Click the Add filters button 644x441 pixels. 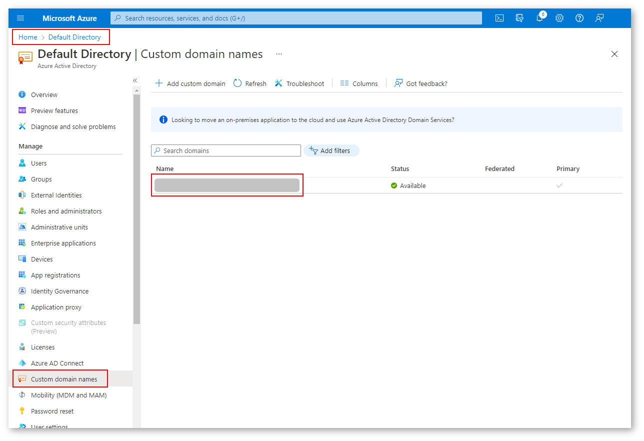(x=331, y=150)
